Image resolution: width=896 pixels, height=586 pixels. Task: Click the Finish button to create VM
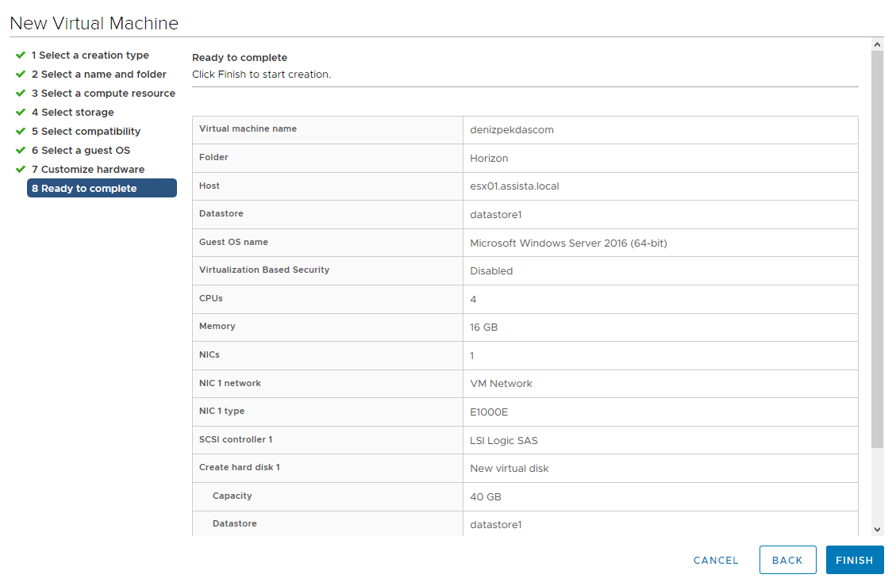pos(854,561)
